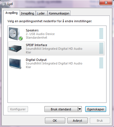Select the SoundMAX SPDIF Interface list entry
Image resolution: width=114 pixels, height=127 pixels.
click(56, 49)
